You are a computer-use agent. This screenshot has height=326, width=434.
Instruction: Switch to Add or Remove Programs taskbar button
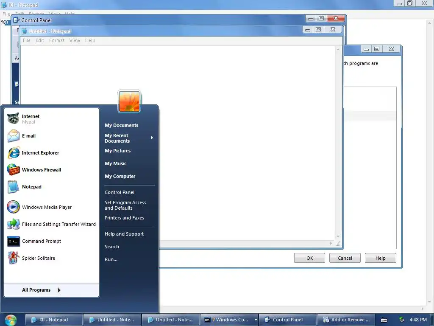click(x=346, y=320)
